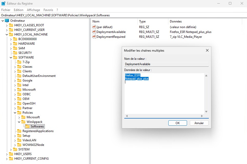This screenshot has width=247, height=164.
Task: Click the Softwares folder icon
Action: [x=27, y=126]
